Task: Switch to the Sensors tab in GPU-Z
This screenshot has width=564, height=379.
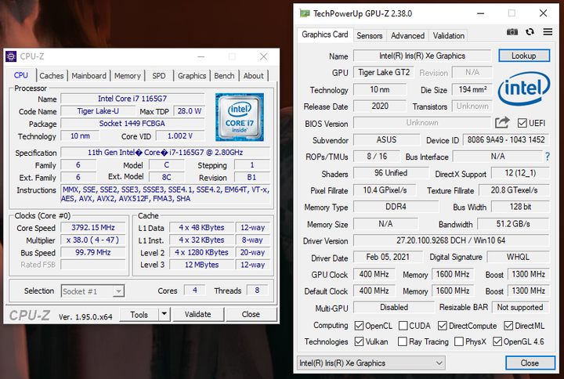Action: click(x=370, y=35)
